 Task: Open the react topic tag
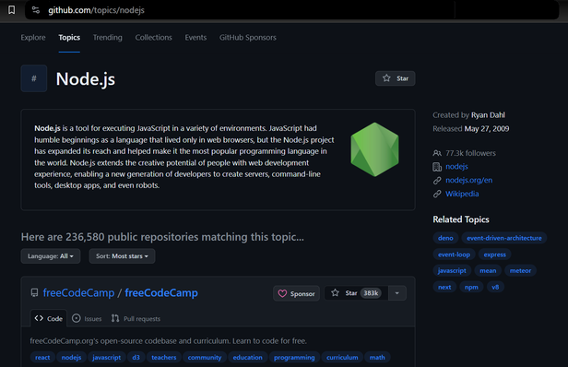point(42,357)
